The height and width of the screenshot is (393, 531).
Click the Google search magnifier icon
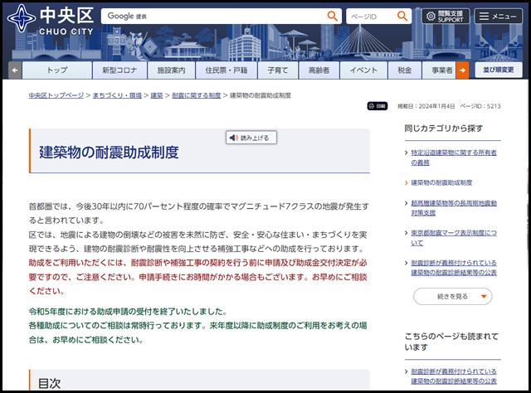tap(333, 16)
